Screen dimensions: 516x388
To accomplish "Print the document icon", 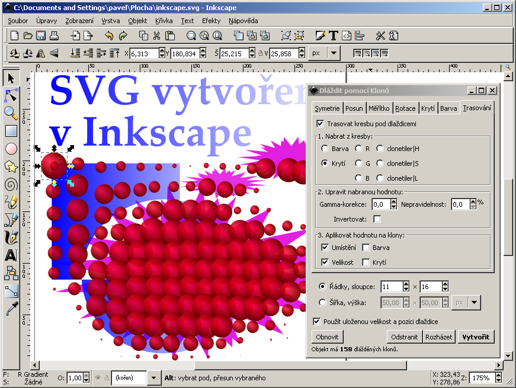I will pyautogui.click(x=54, y=36).
